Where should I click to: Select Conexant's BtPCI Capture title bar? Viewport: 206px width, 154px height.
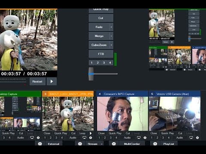[x=122, y=94]
